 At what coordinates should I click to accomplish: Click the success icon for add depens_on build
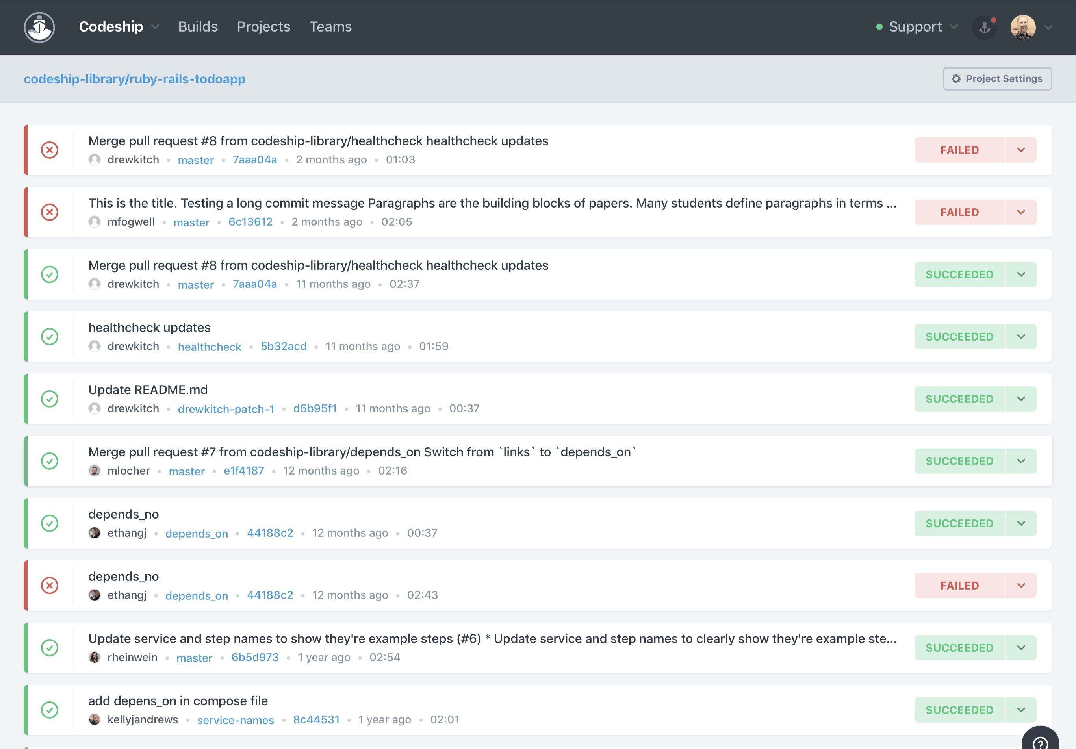[50, 710]
